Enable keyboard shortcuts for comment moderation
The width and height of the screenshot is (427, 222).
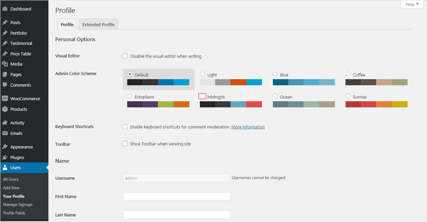(x=125, y=127)
